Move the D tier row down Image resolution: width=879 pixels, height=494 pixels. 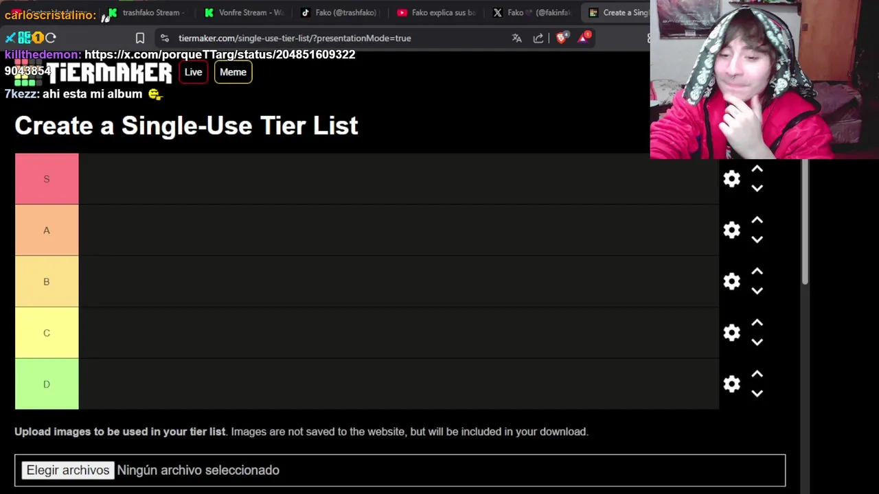pos(757,393)
